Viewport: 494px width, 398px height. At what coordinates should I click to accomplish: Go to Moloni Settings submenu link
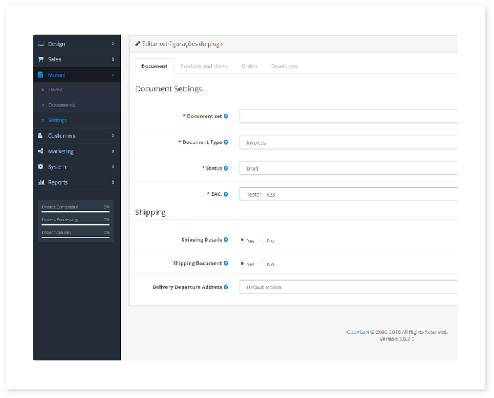pyautogui.click(x=57, y=120)
